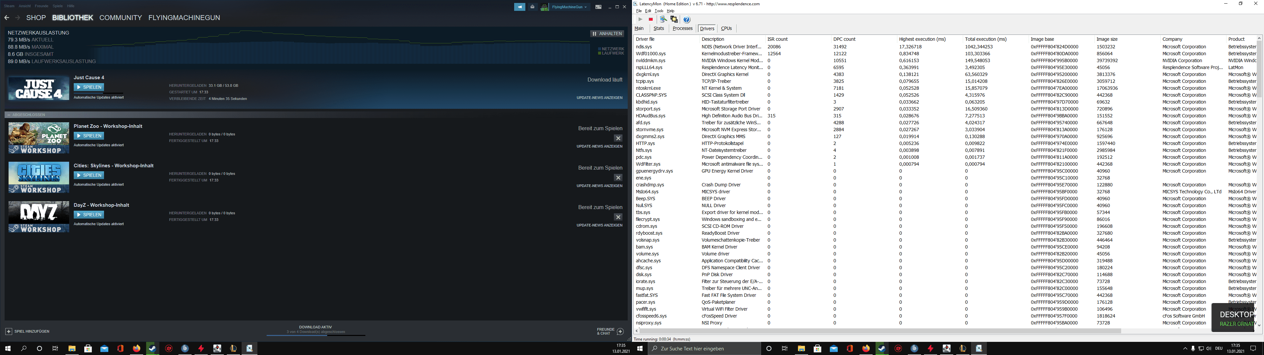The width and height of the screenshot is (1264, 355).
Task: Open the DayZ workshop thumbnail
Action: [x=39, y=217]
